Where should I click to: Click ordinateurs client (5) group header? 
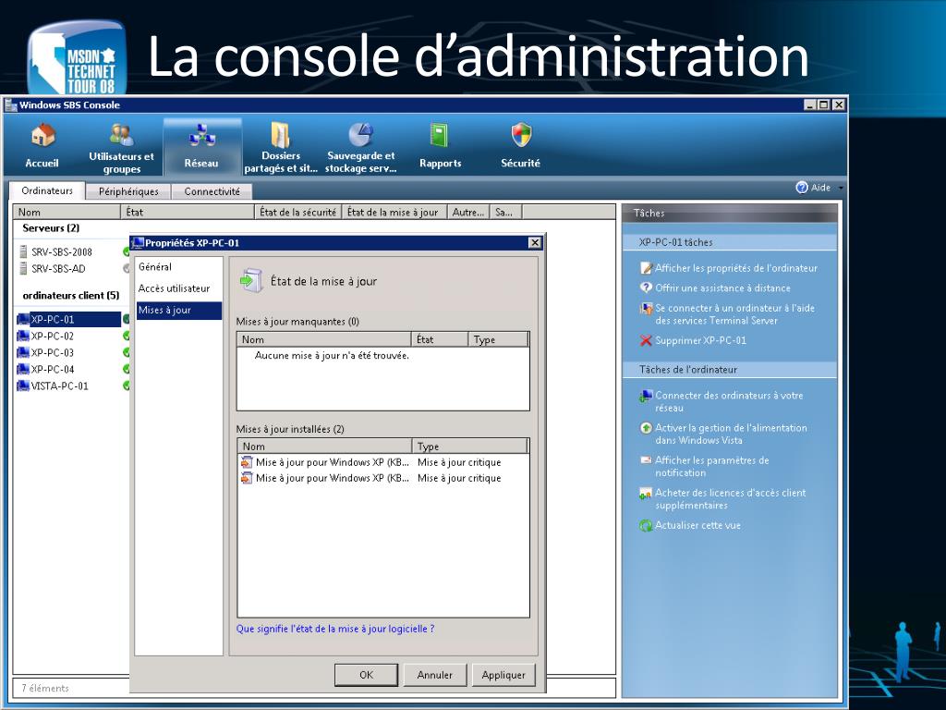(x=71, y=296)
